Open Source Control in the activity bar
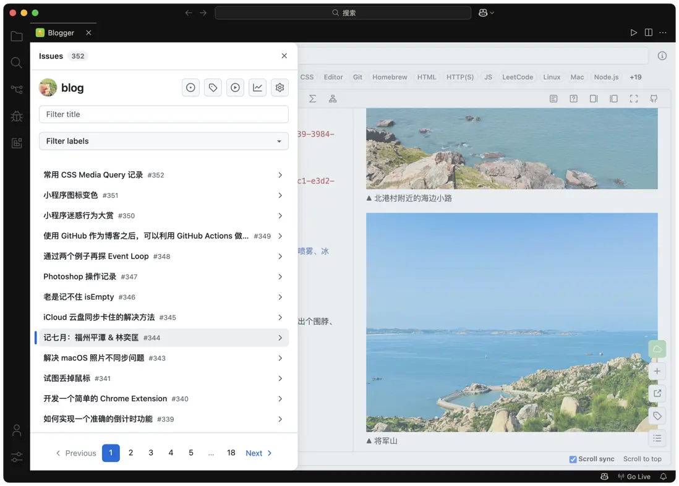 pyautogui.click(x=17, y=89)
